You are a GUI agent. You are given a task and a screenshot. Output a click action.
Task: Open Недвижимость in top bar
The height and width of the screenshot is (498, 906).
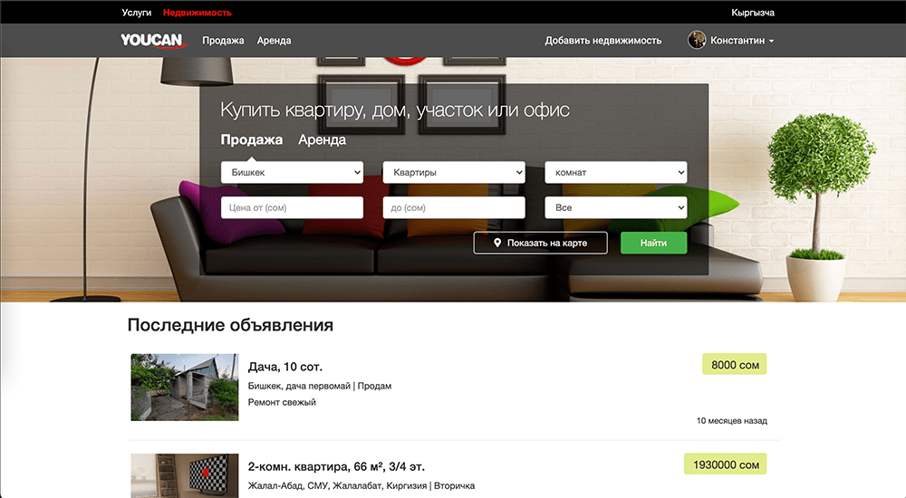(x=197, y=12)
